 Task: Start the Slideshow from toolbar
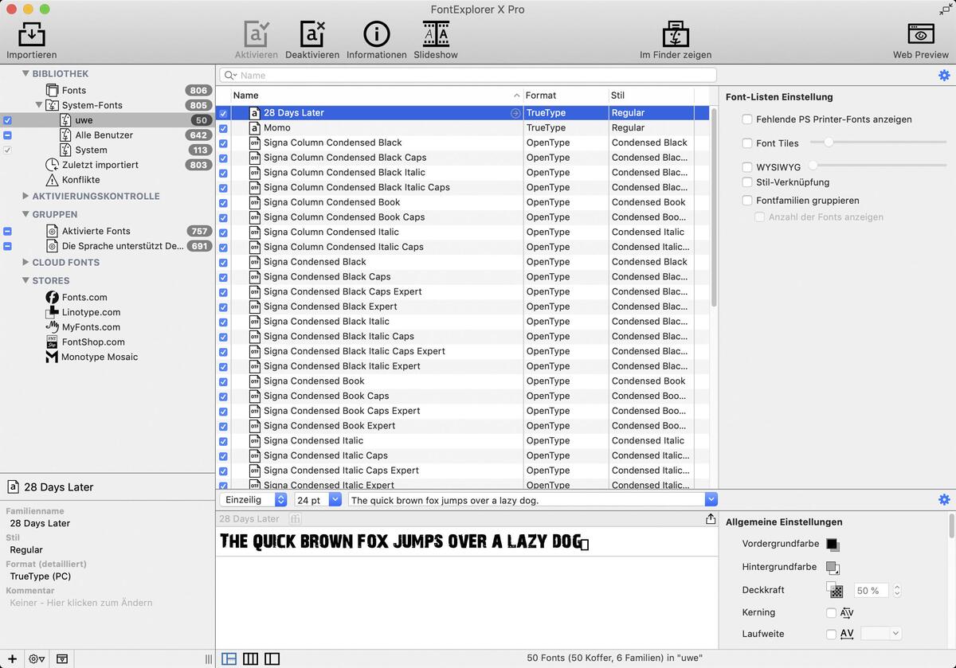click(x=436, y=35)
